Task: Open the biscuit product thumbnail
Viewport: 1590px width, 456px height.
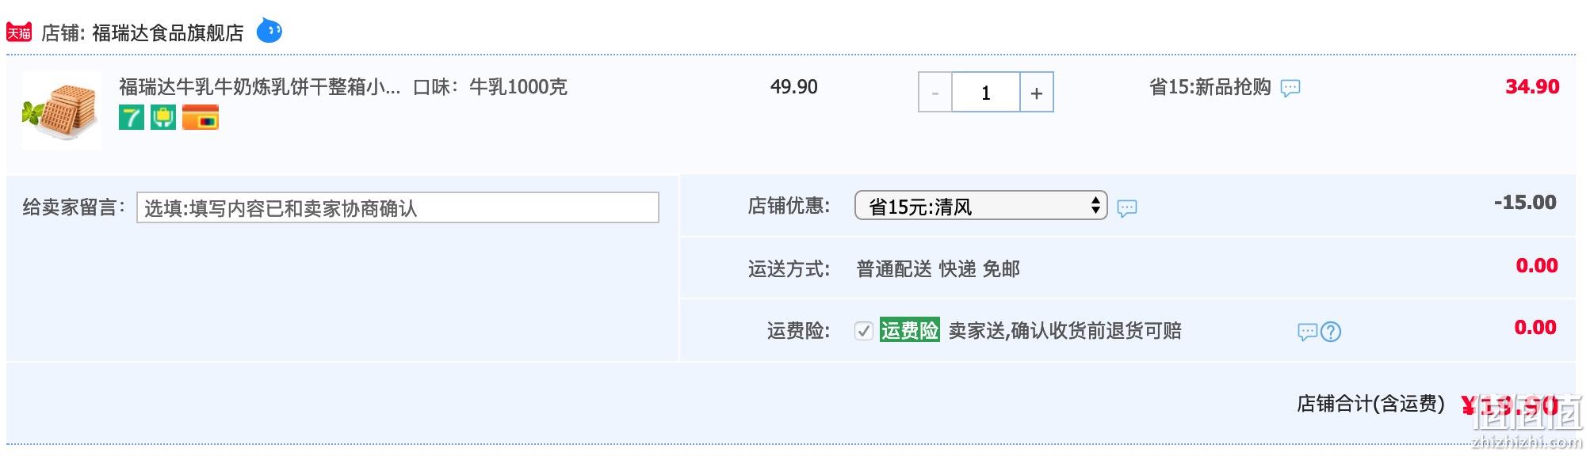Action: click(62, 111)
